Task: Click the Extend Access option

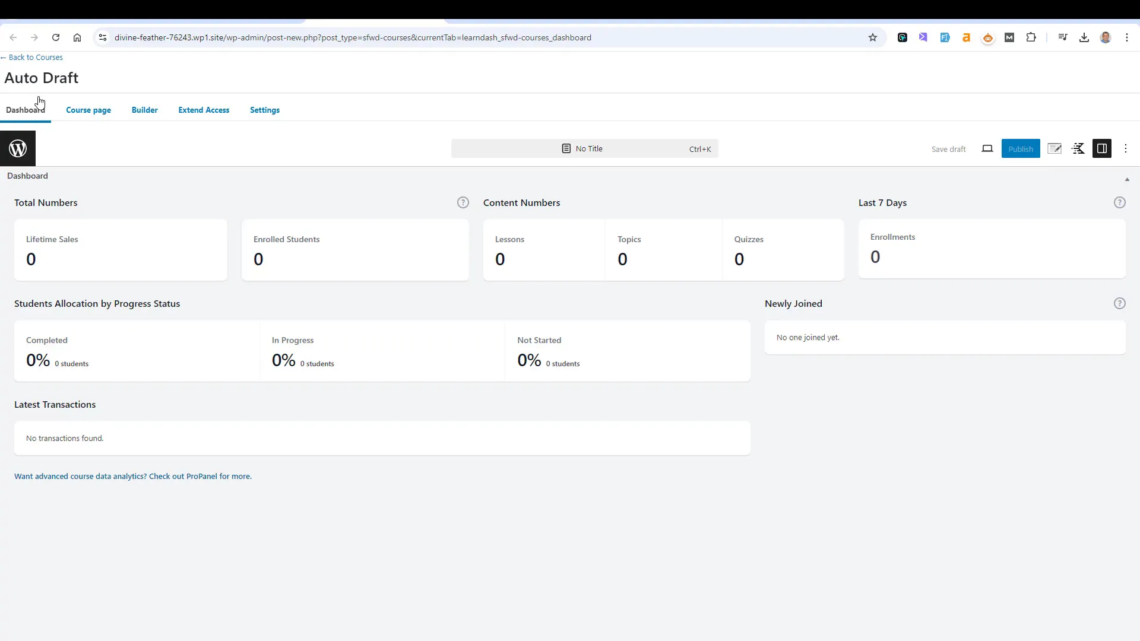Action: (x=204, y=110)
